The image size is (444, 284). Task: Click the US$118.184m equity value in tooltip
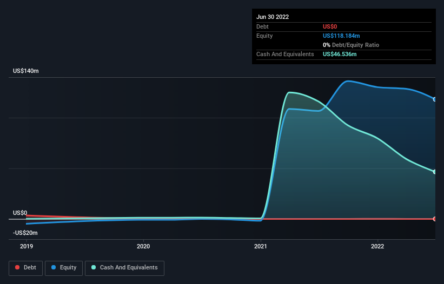coord(341,36)
